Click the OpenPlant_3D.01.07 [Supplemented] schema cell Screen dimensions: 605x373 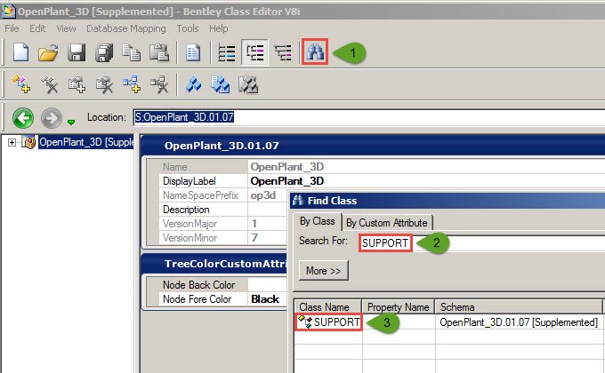coord(519,321)
